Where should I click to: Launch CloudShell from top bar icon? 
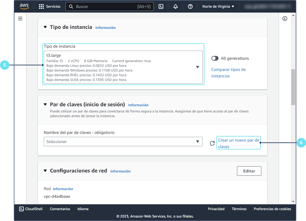coord(161,6)
